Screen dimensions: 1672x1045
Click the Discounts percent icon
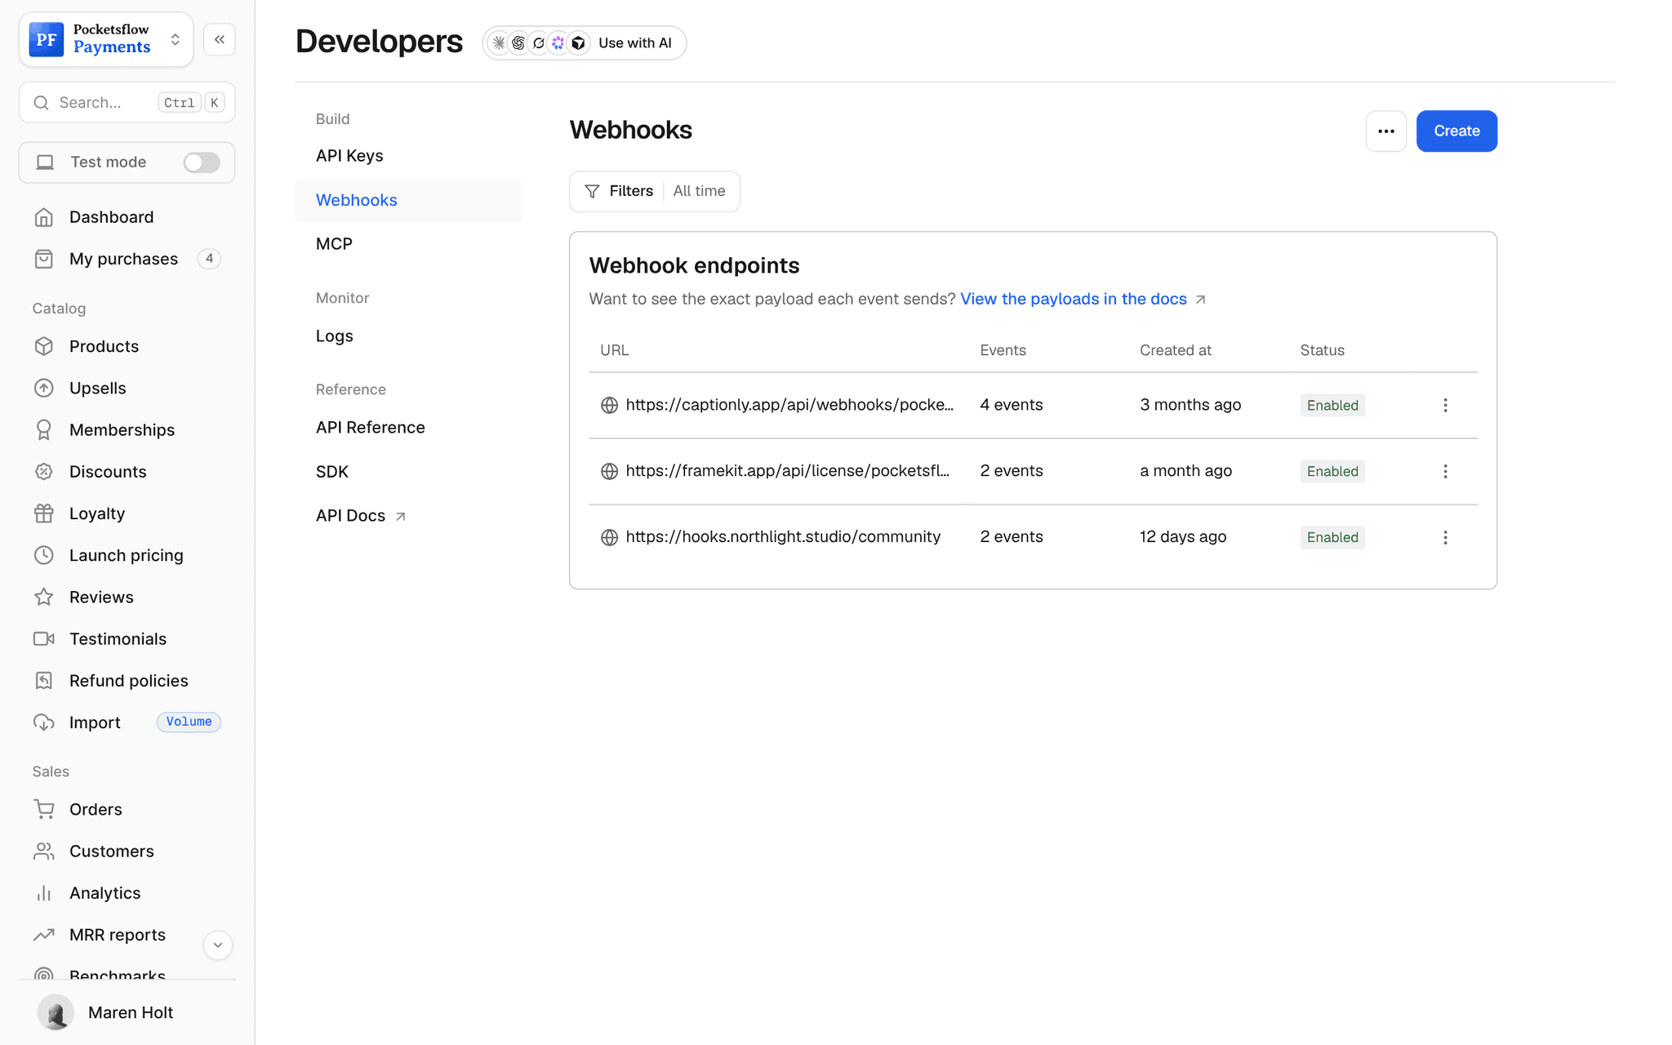tap(44, 471)
